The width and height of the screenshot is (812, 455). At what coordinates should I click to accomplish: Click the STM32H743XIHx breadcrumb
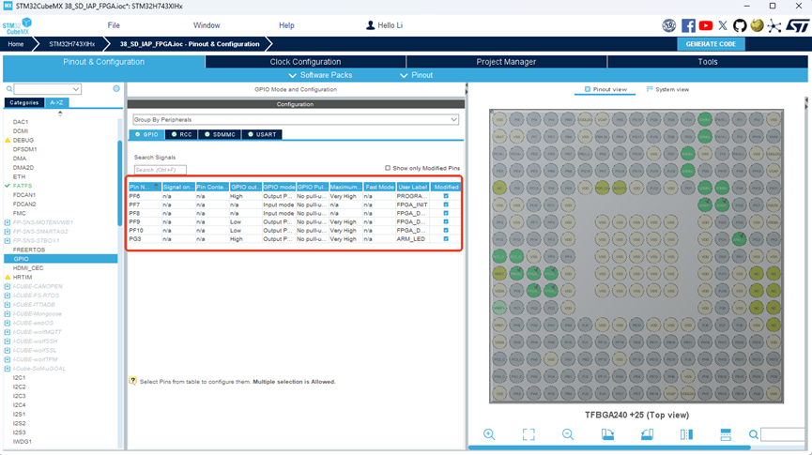click(x=72, y=44)
